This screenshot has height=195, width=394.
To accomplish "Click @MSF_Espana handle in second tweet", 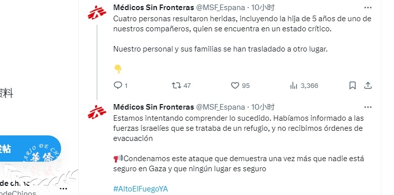I will (220, 107).
